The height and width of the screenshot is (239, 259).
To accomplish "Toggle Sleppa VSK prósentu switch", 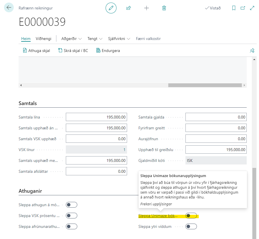I will 72,216.
